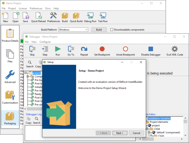Open the Debugger window File menu
This screenshot has height=143, width=189.
26,42
